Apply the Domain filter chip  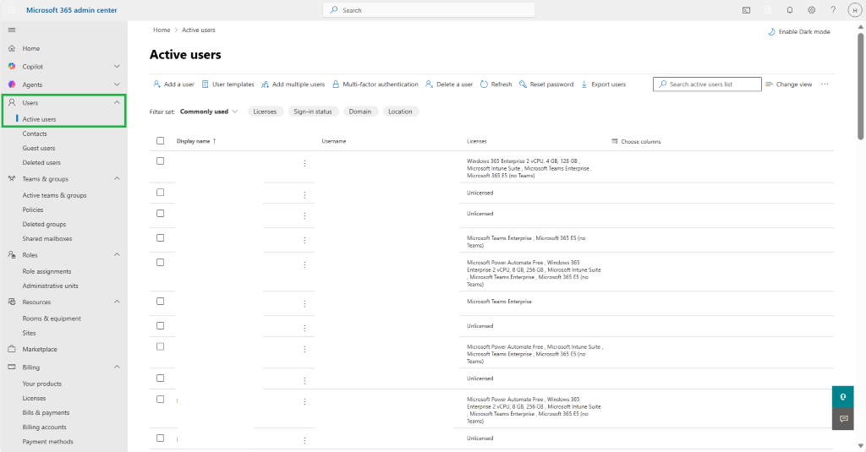[x=360, y=112]
